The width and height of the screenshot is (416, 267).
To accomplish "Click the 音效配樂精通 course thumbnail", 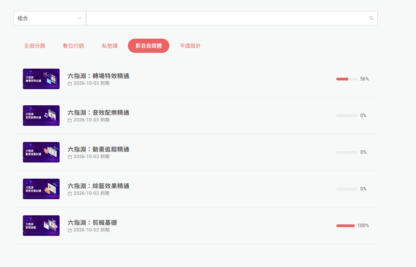I will click(41, 116).
